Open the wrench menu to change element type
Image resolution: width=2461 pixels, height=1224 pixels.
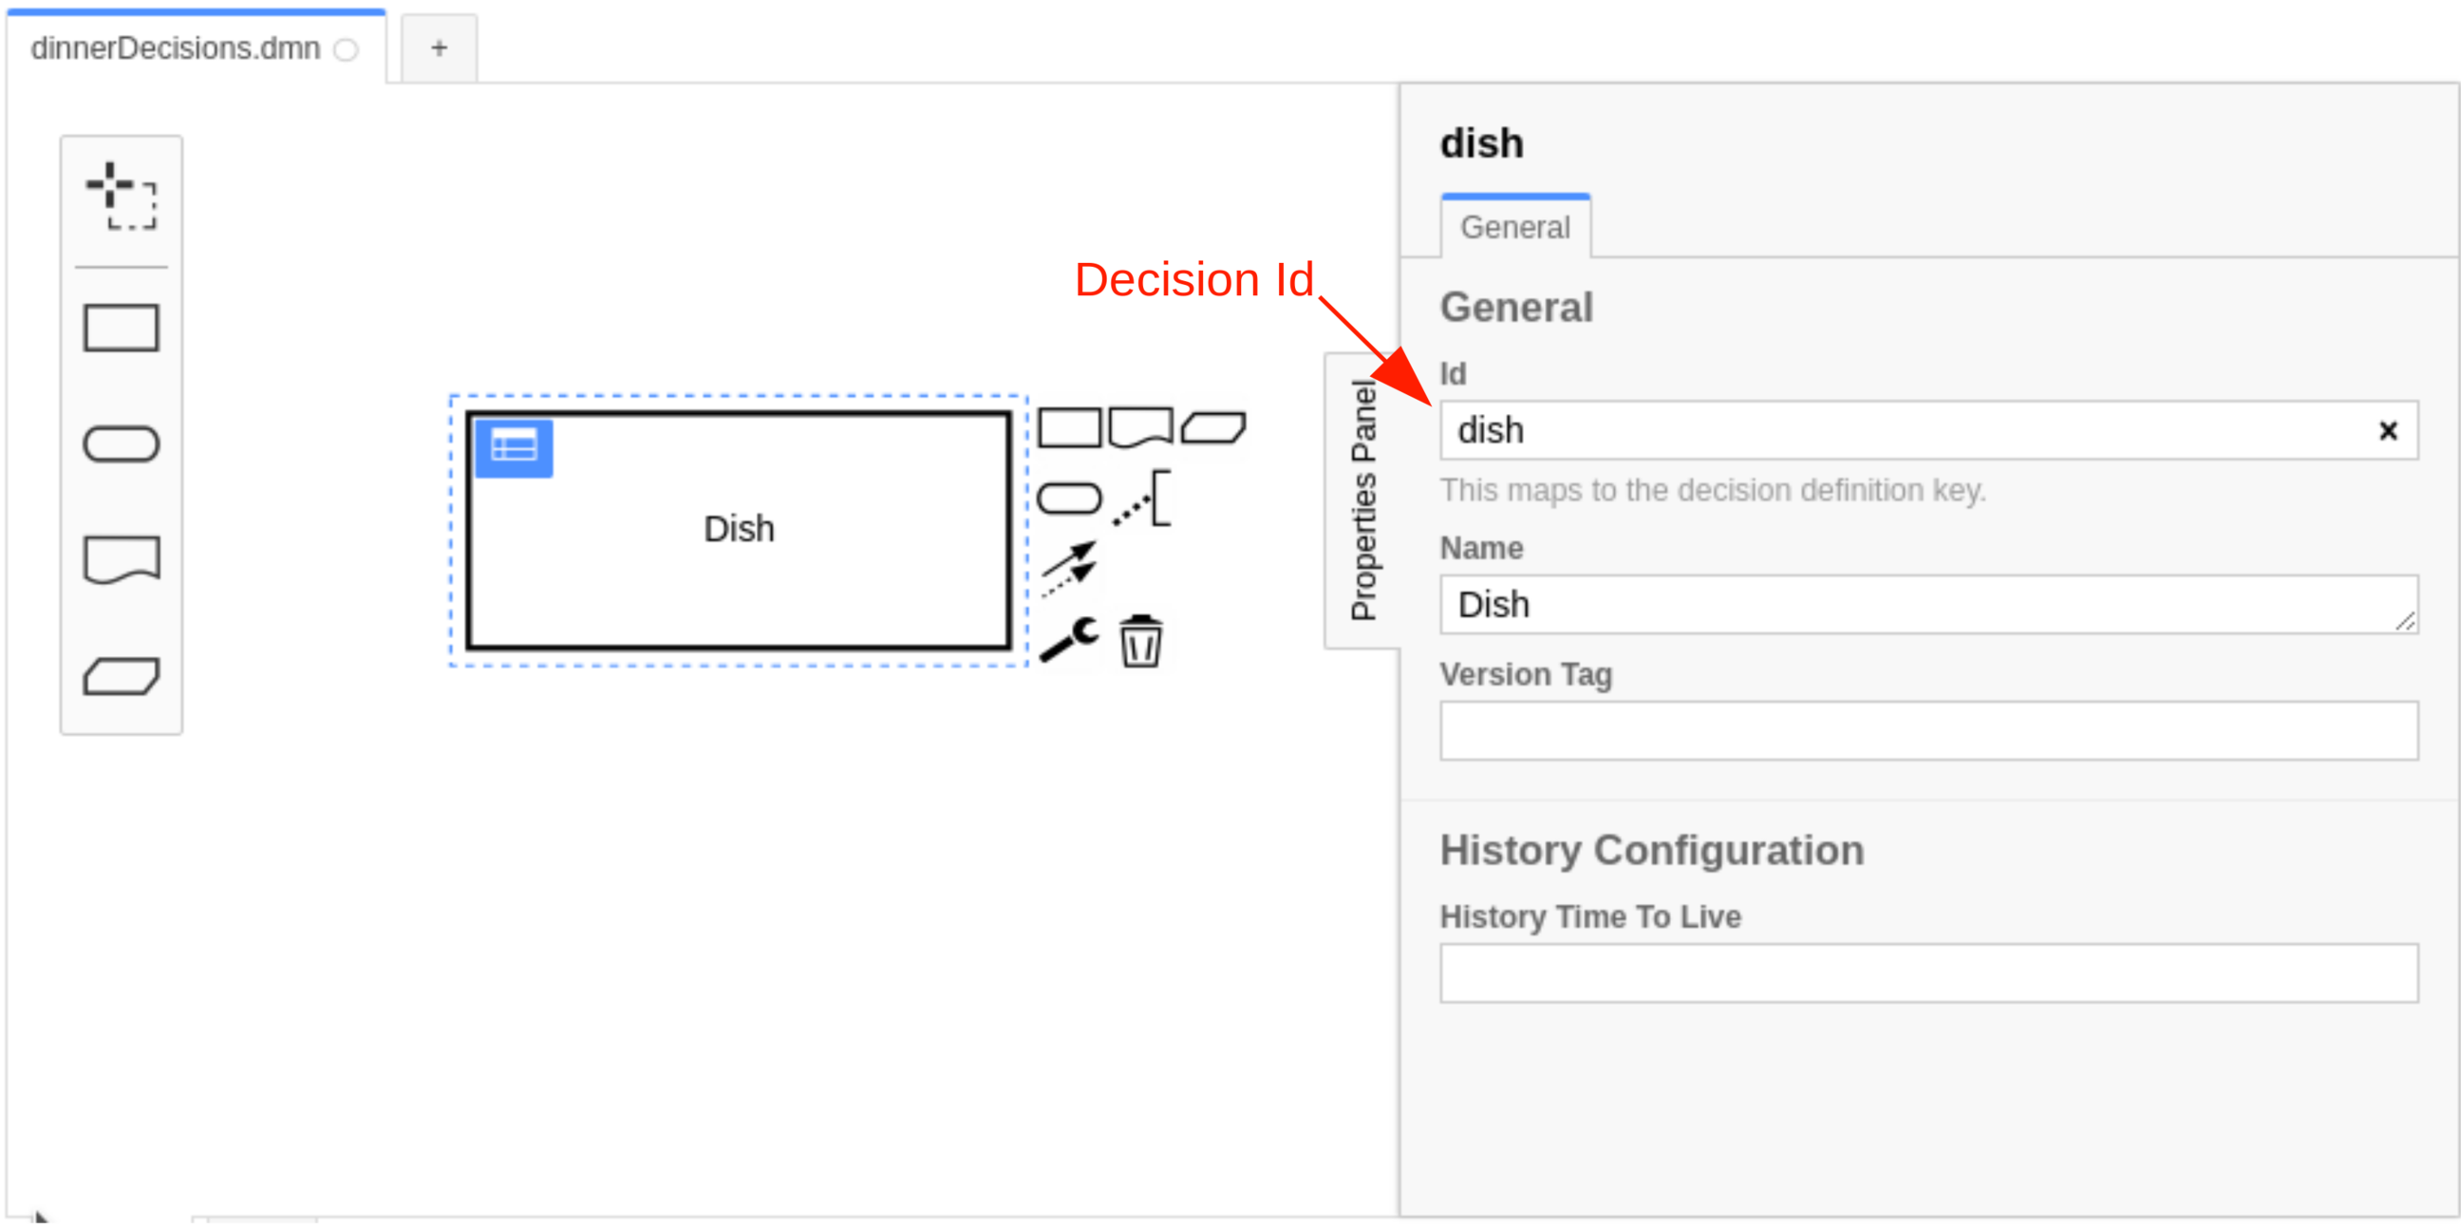(1070, 638)
